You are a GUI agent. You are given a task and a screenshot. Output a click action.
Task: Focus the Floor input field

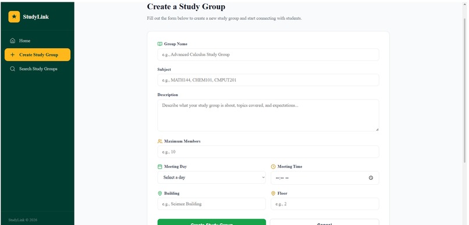pos(325,204)
